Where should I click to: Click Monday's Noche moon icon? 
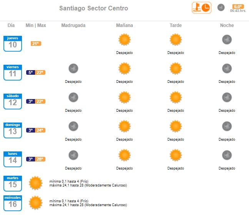click(227, 155)
